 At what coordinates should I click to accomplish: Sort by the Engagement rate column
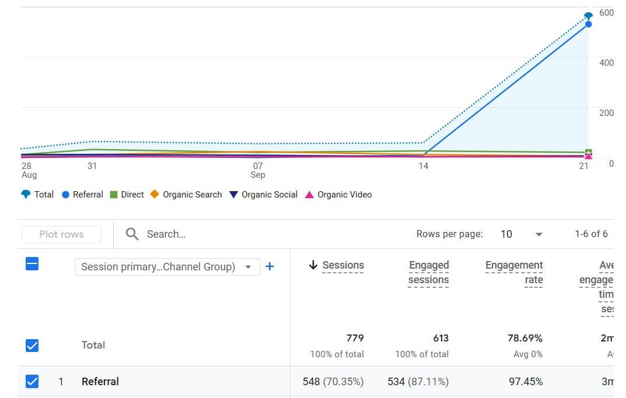[514, 272]
